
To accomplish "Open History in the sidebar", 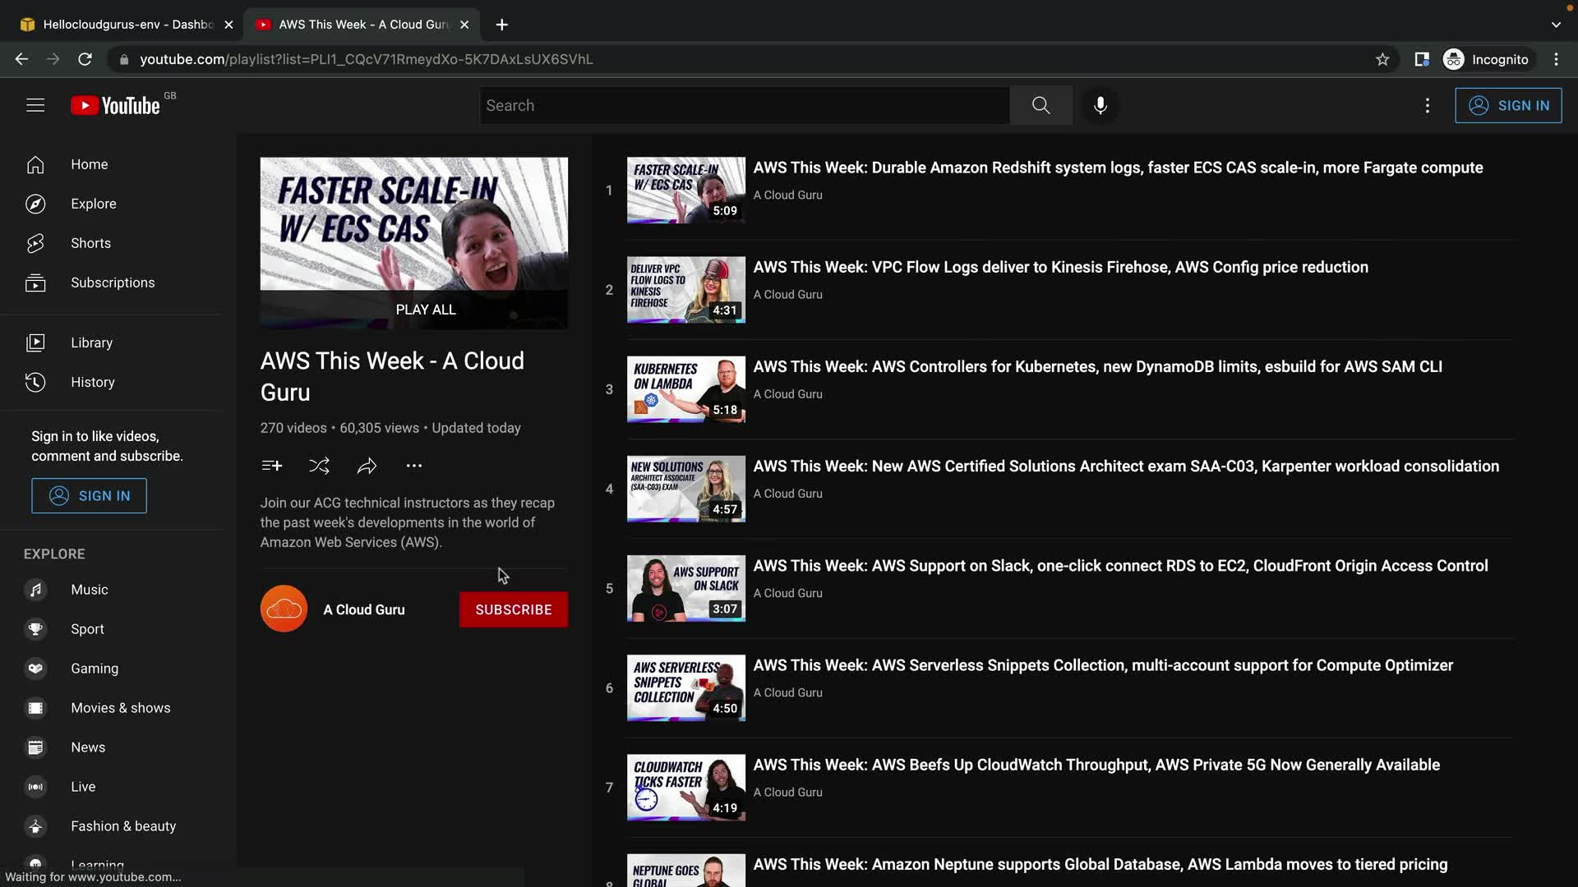I will (x=92, y=382).
